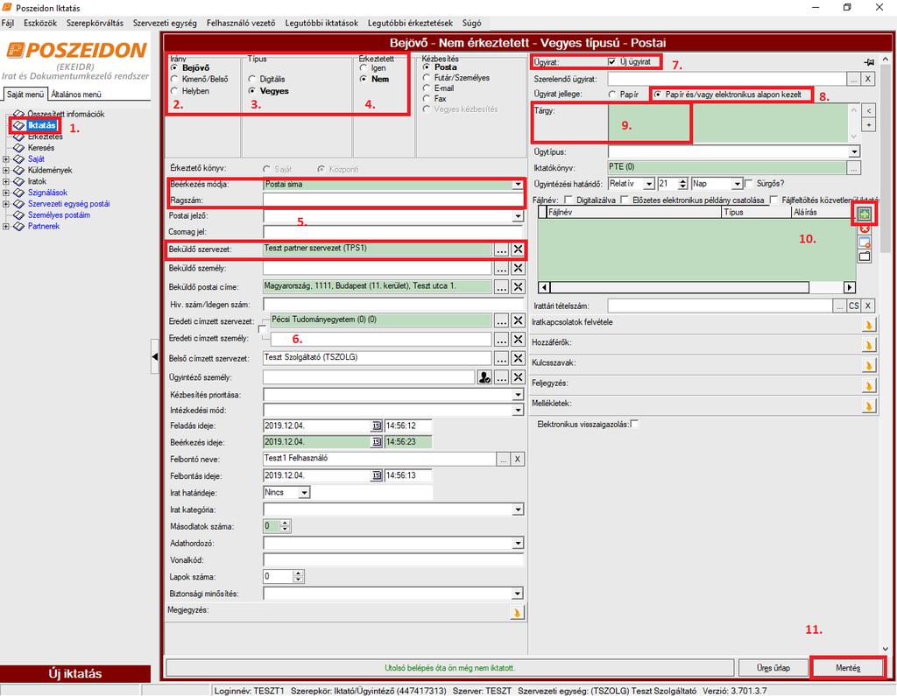
Task: Open the Eszközök menu
Action: pos(40,23)
